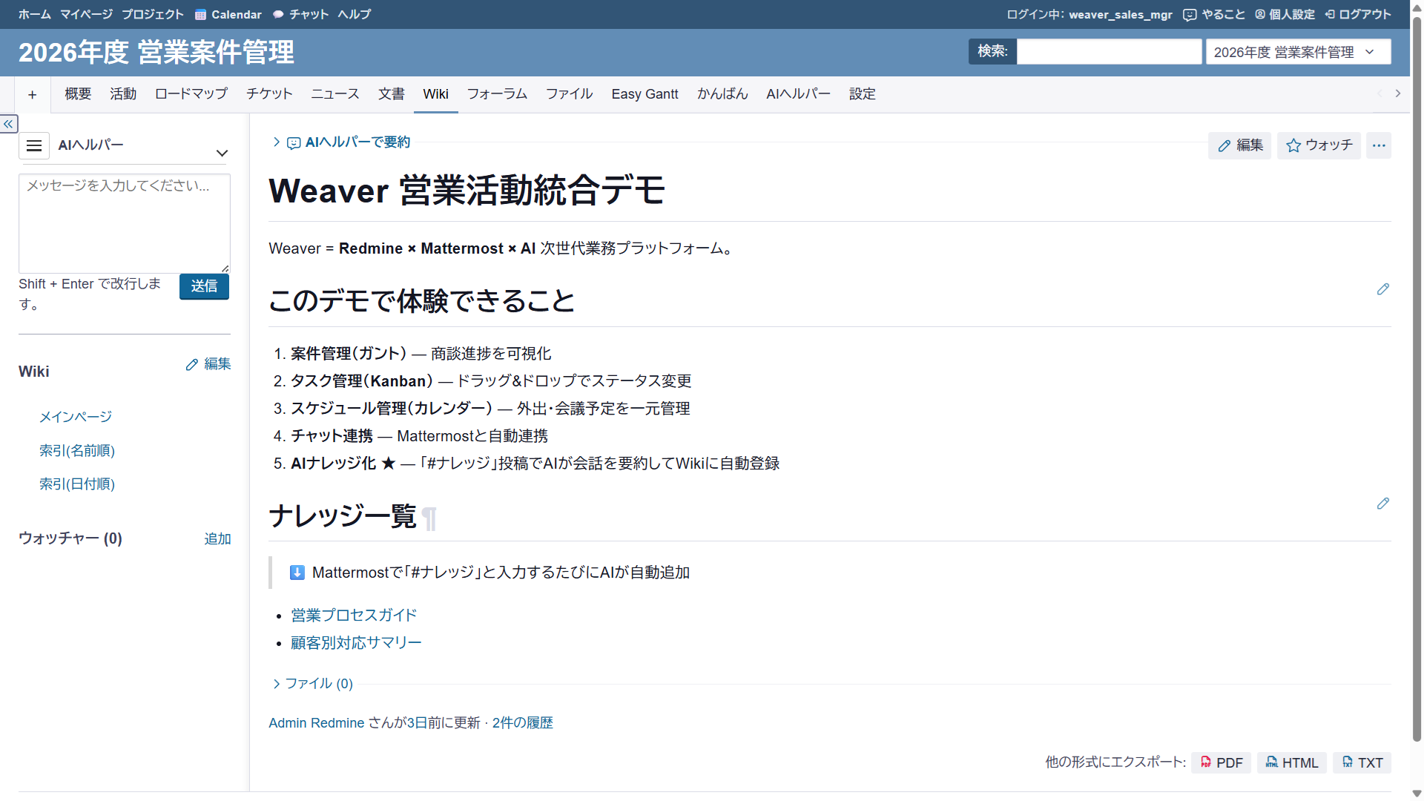Click the 2026年度 営業案件管理 project title

156,53
